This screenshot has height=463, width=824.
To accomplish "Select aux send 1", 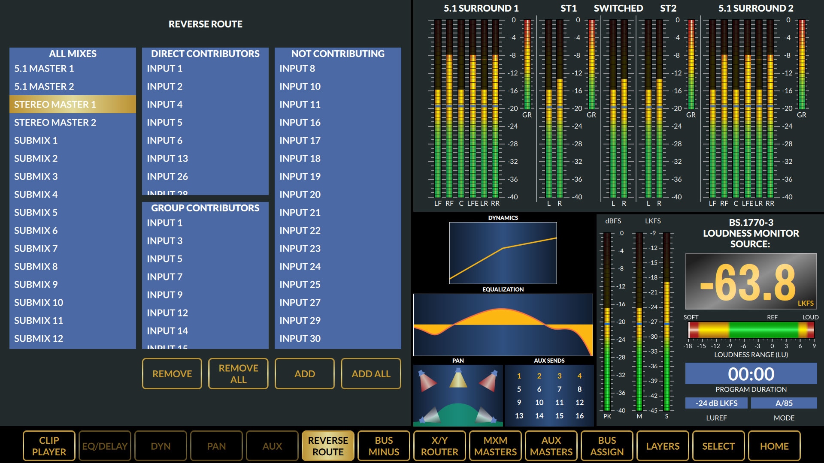I will coord(519,376).
